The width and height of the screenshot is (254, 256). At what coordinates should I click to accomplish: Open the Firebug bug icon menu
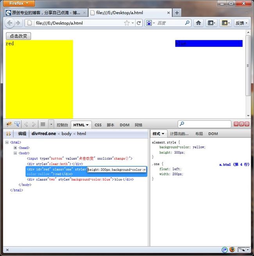[x=9, y=124]
